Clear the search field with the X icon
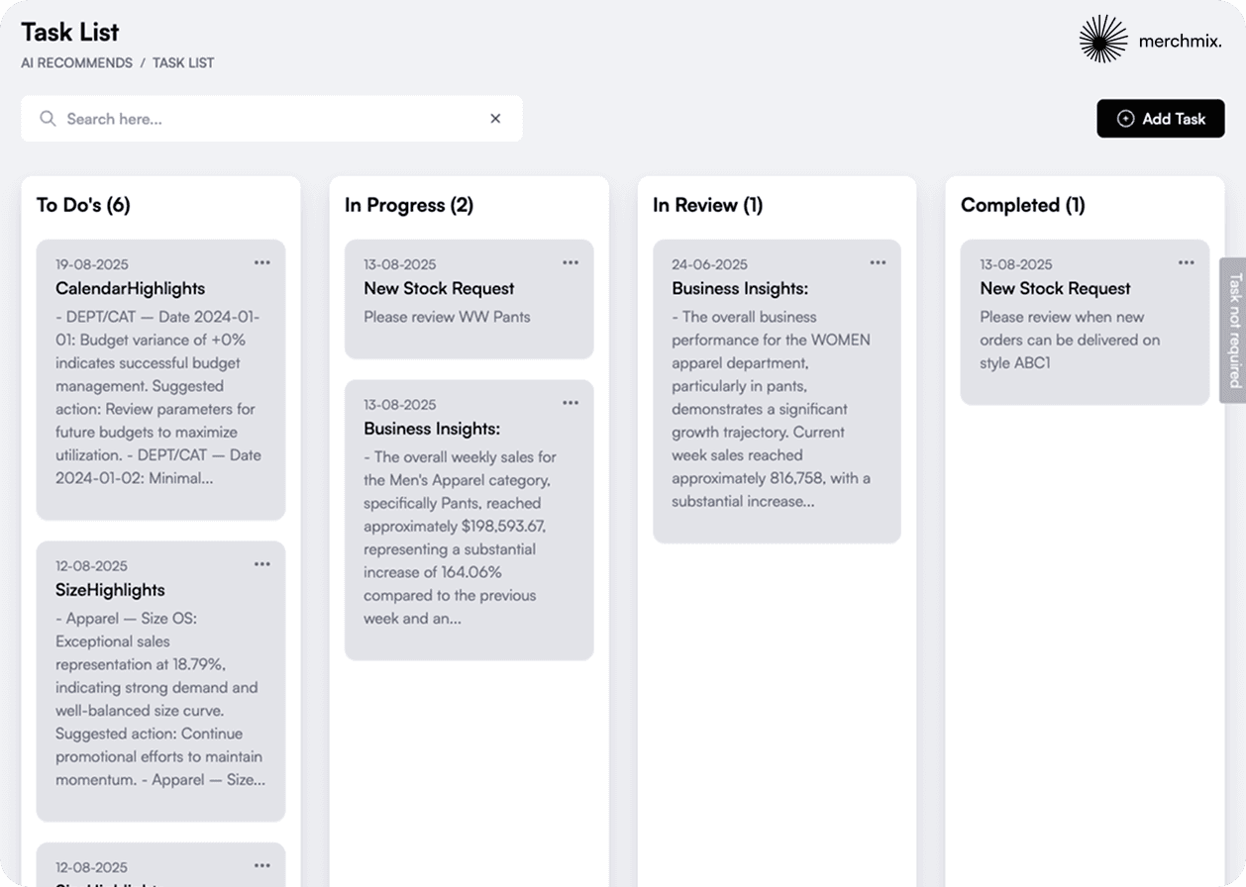The image size is (1246, 887). pos(495,119)
